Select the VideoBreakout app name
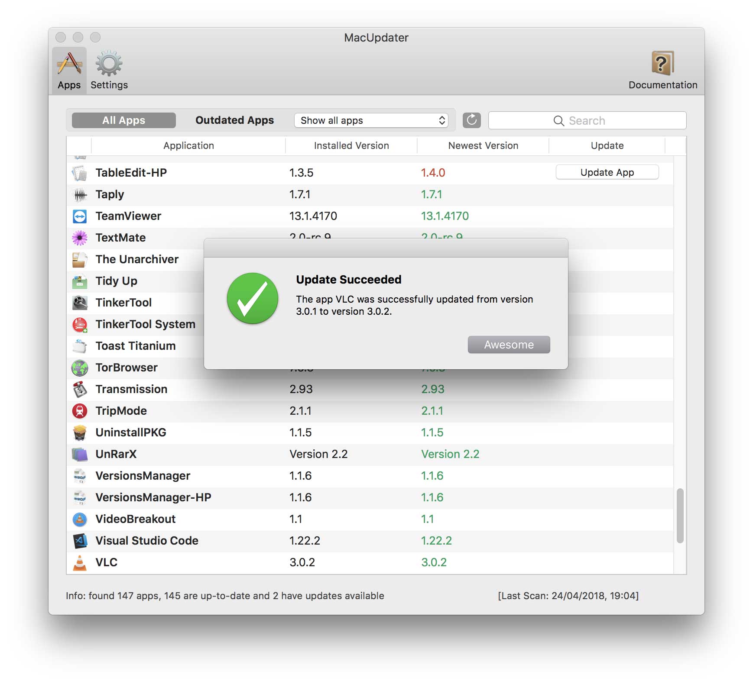Viewport: 753px width, 684px height. coord(136,519)
